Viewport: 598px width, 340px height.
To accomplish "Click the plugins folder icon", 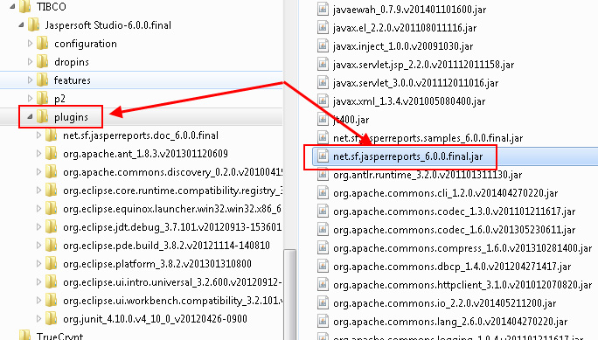I will click(x=42, y=116).
